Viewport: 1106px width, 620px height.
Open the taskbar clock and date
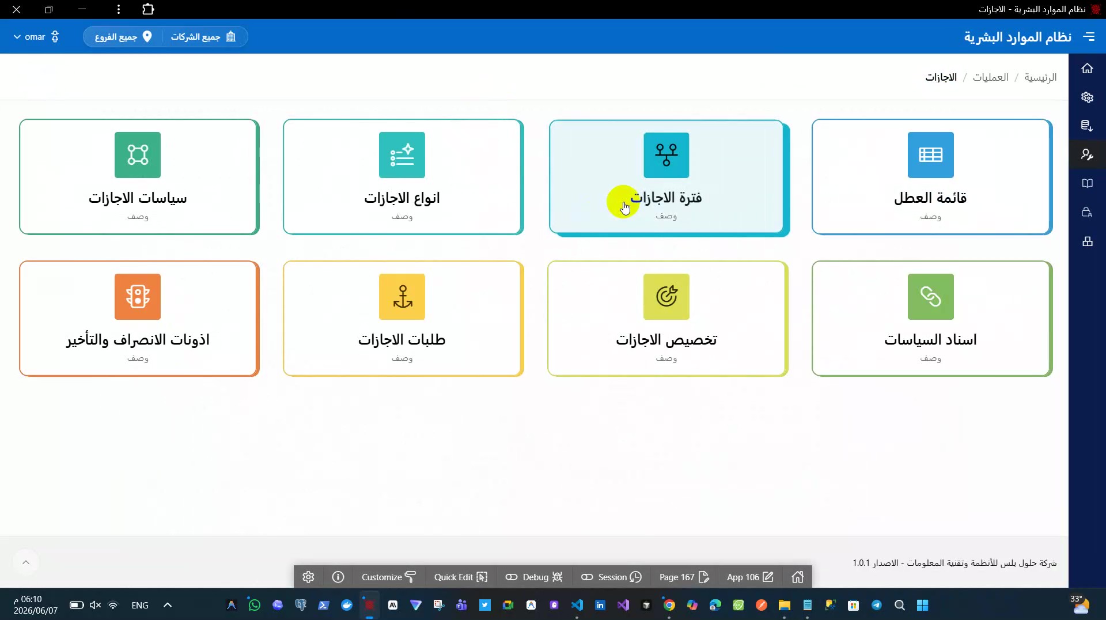point(36,605)
